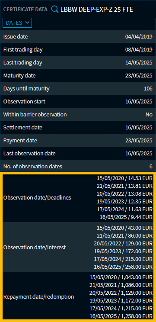Select the Maturity date label
This screenshot has width=156, height=322.
[19, 76]
